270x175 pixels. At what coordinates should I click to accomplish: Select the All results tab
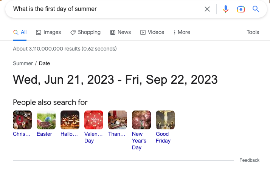pyautogui.click(x=20, y=32)
